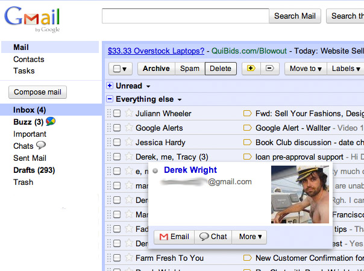Check the Farm Fresh To You checkbox
This screenshot has height=271, width=364.
tap(117, 258)
